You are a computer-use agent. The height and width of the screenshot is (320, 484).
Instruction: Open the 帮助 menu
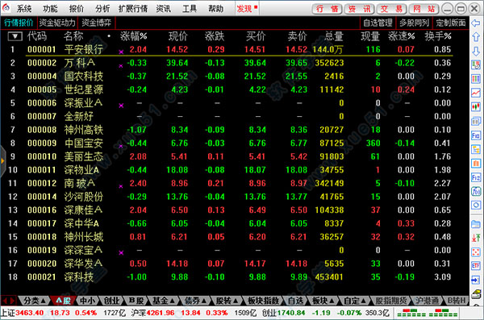coord(215,9)
